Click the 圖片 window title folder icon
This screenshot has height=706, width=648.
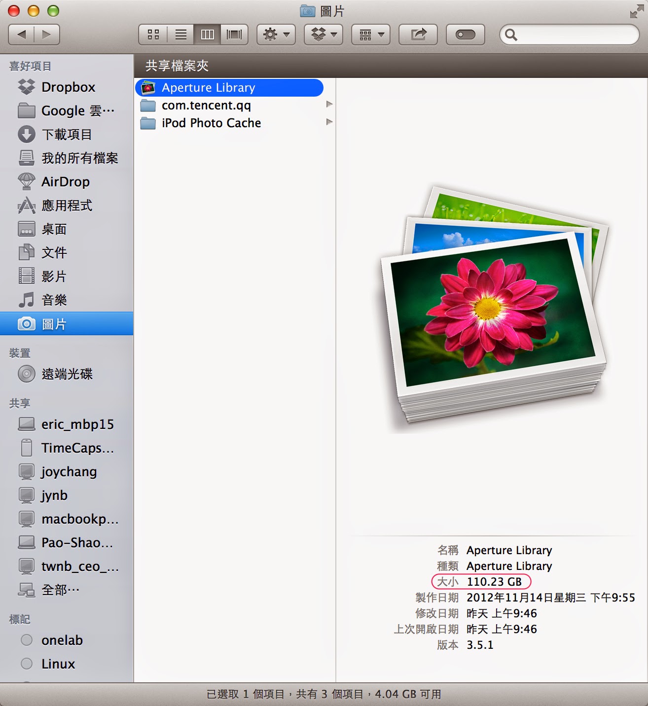[308, 11]
